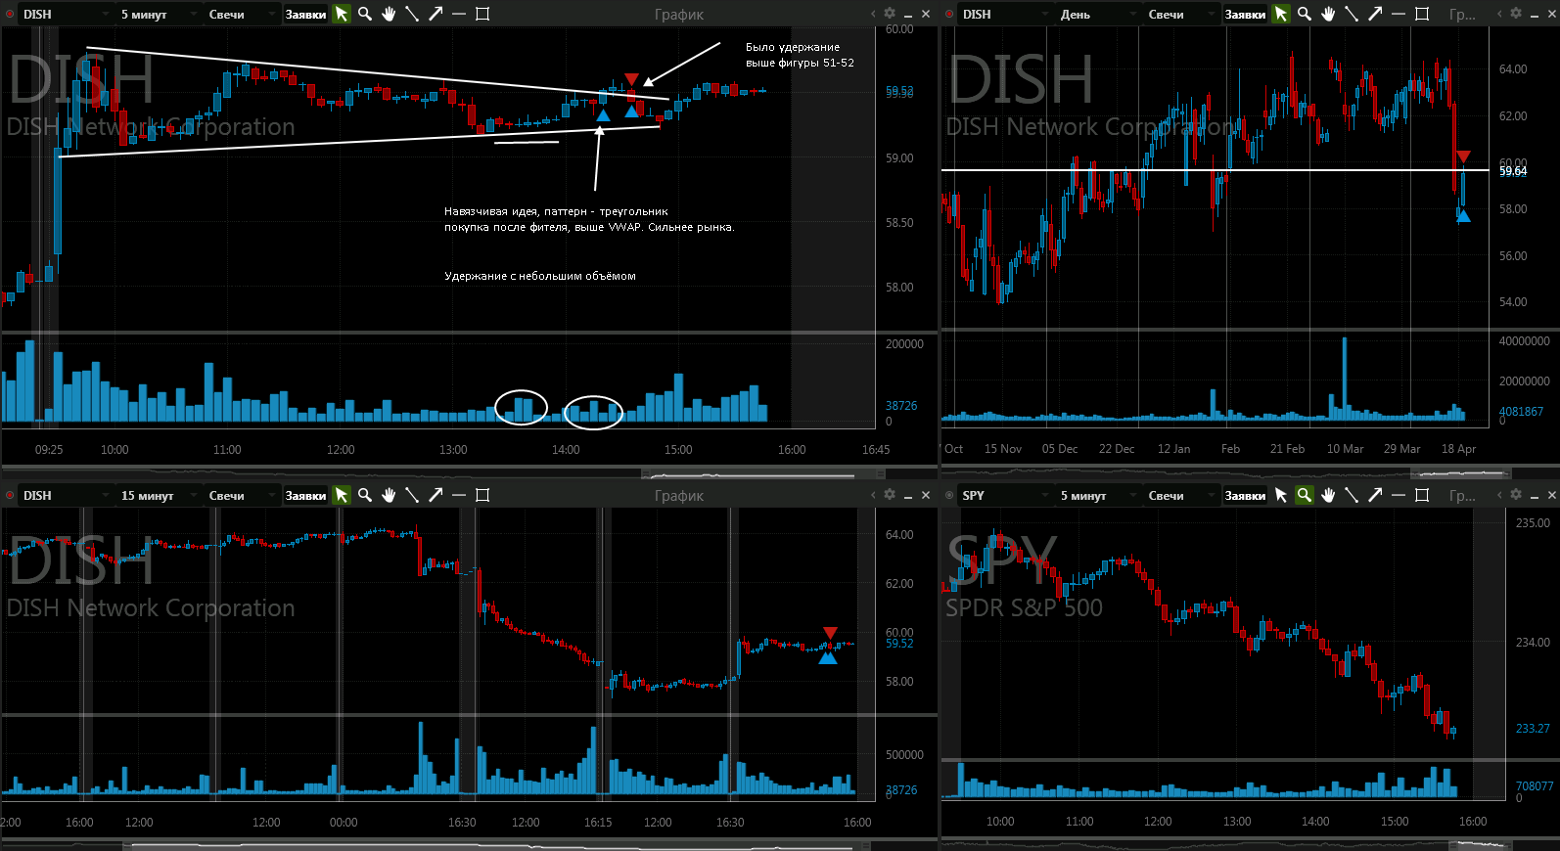Screen dimensions: 1560x851
Task: Choose trend line tool in SPY chart
Action: [x=1352, y=495]
